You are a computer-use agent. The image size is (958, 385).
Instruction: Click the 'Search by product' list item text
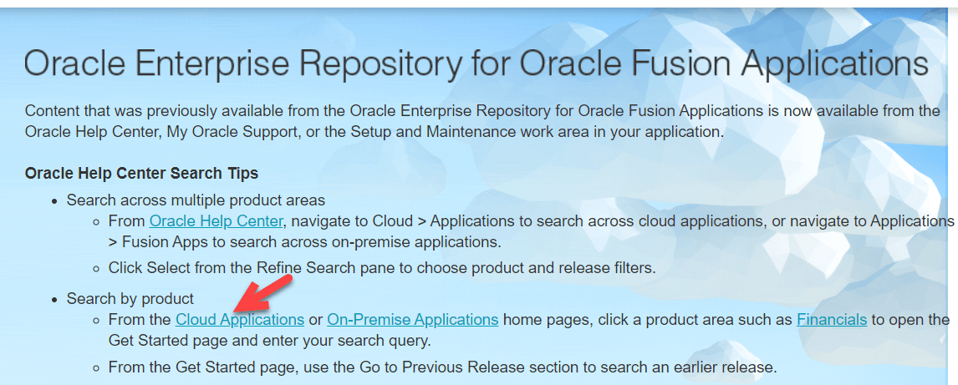130,298
